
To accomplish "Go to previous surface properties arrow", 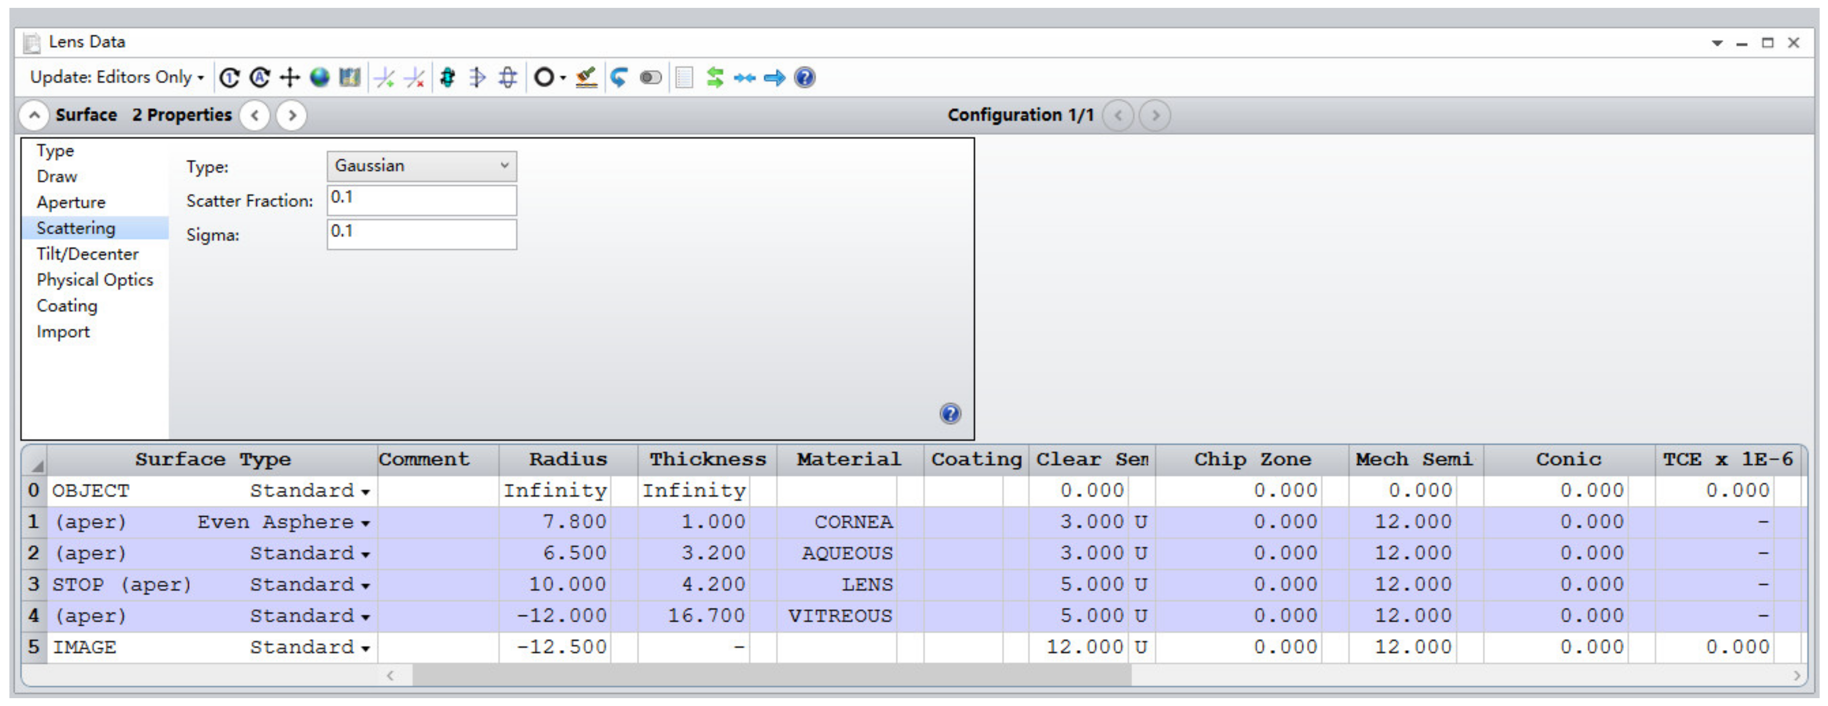I will tap(255, 115).
